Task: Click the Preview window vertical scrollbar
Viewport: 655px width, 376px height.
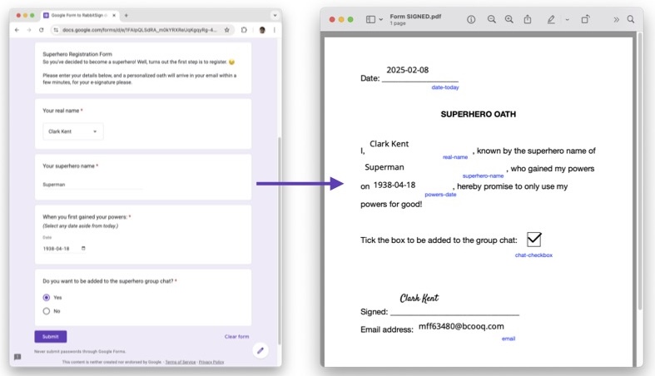Action: [639, 171]
